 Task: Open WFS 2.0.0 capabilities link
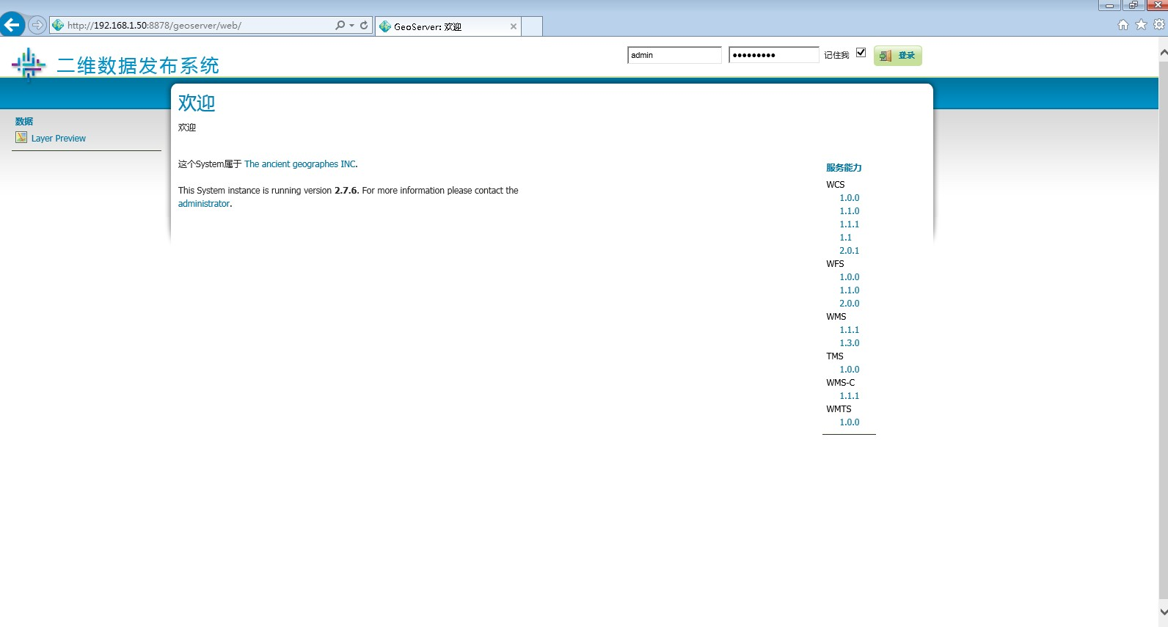[x=850, y=304]
